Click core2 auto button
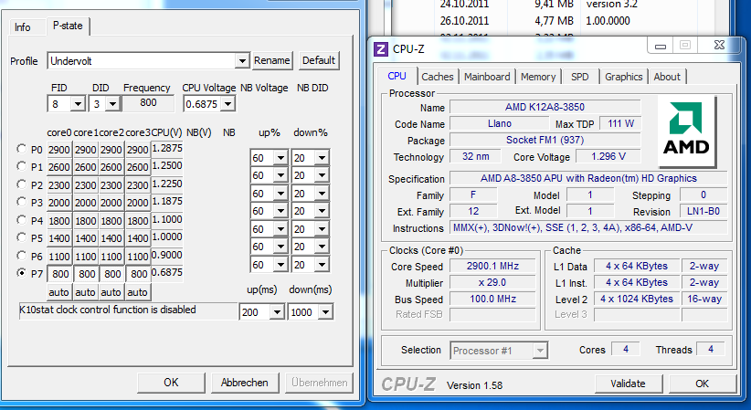Screen dimensions: 751x410 point(111,291)
